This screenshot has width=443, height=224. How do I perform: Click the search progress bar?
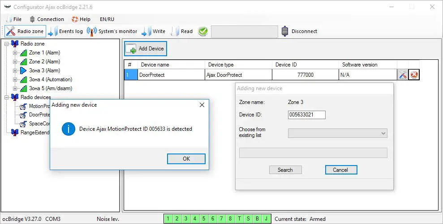(313, 153)
